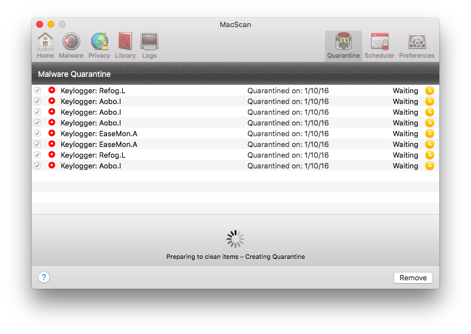Image resolution: width=471 pixels, height=334 pixels.
Task: Click the "MacScan" window title
Action: click(x=235, y=25)
